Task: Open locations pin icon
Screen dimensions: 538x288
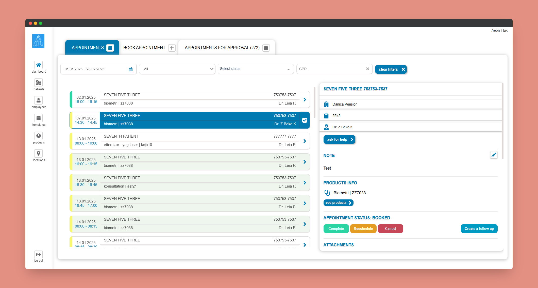Action: tap(39, 154)
